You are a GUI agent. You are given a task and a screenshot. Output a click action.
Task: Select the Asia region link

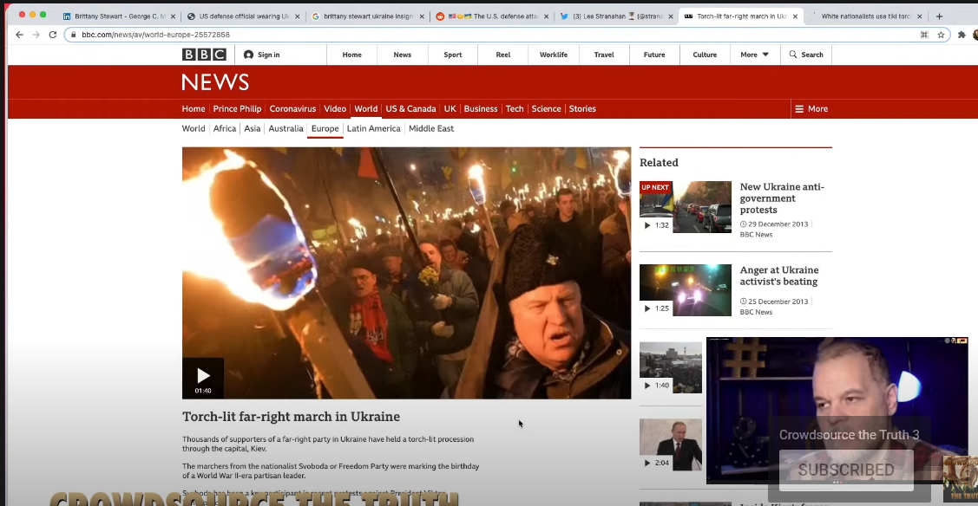[x=252, y=129]
